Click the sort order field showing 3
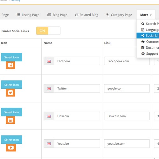 tap(156, 116)
